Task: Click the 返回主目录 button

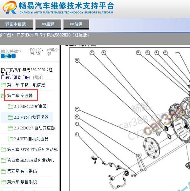Action: point(16,24)
